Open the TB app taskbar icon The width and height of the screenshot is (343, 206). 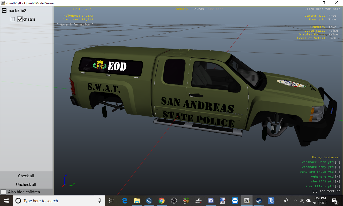[271, 201]
